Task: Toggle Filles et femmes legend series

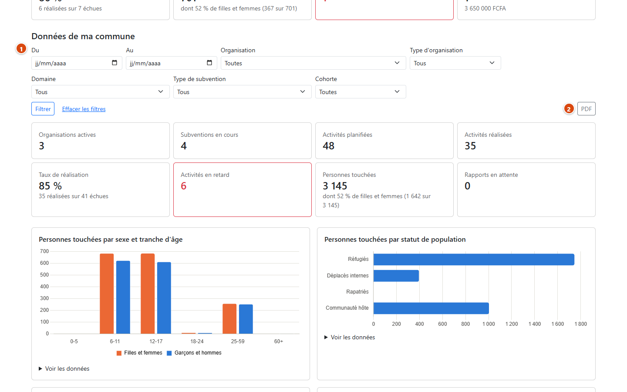Action: click(139, 353)
